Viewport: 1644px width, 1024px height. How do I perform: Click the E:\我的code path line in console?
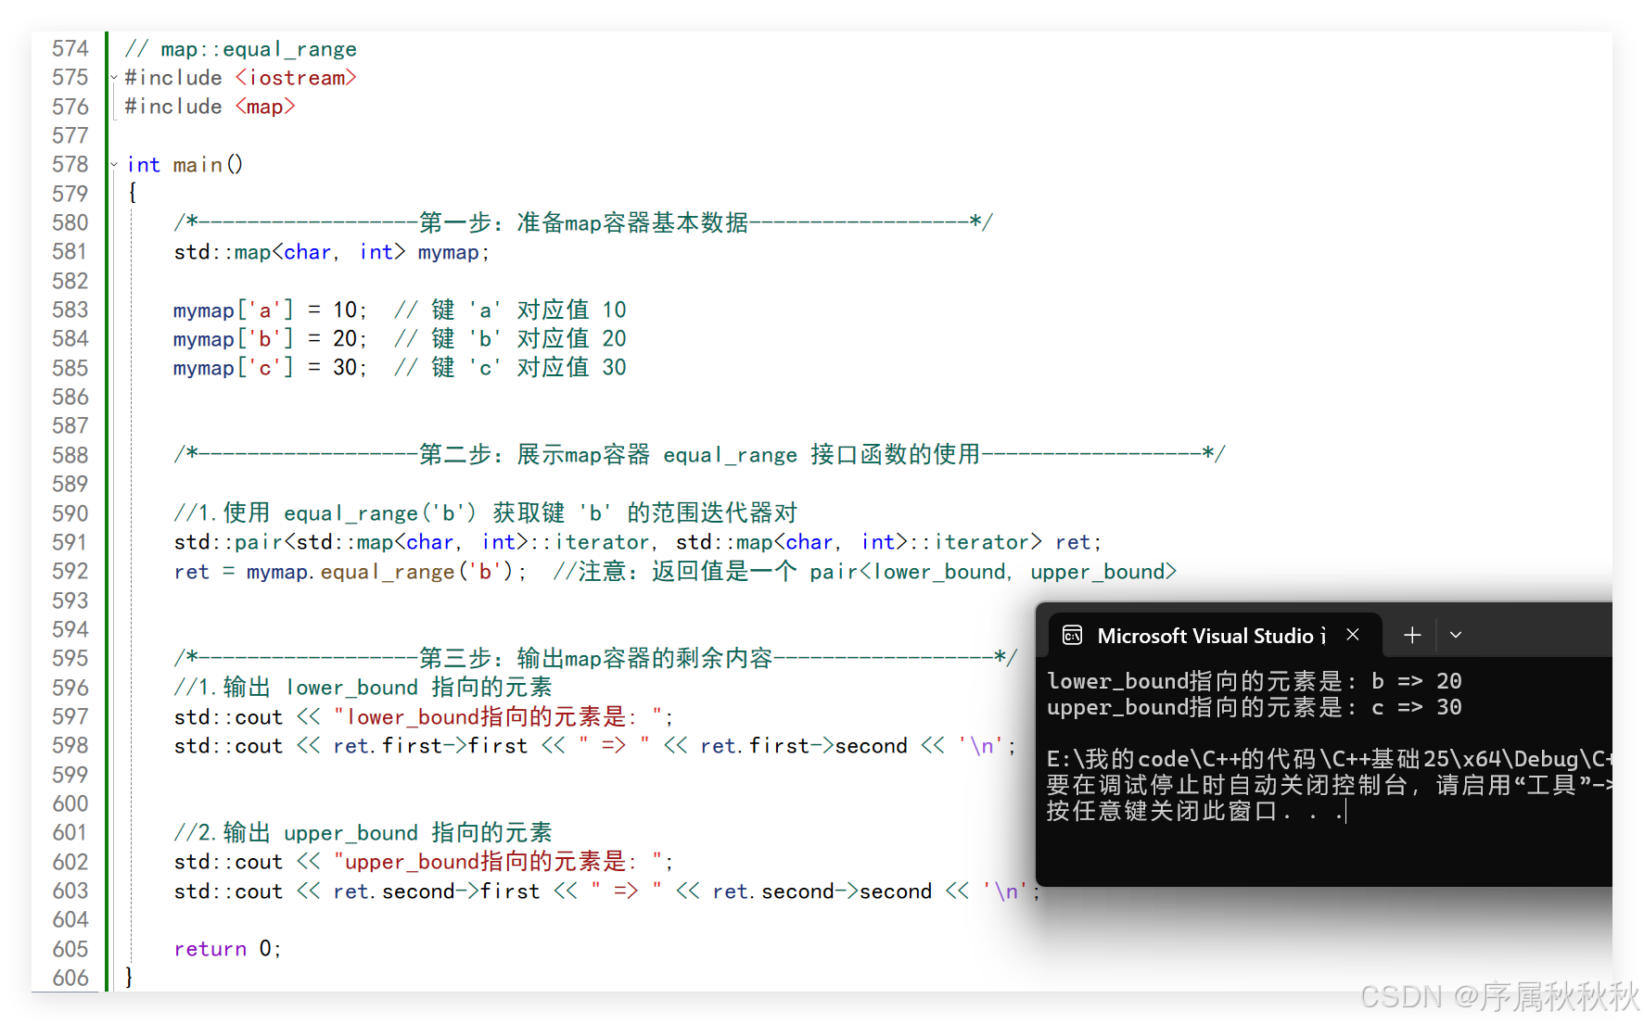[x=1329, y=759]
